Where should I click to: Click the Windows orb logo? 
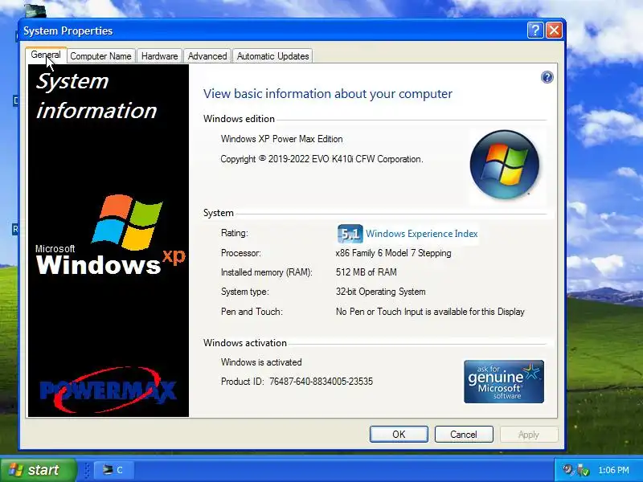[x=505, y=165]
